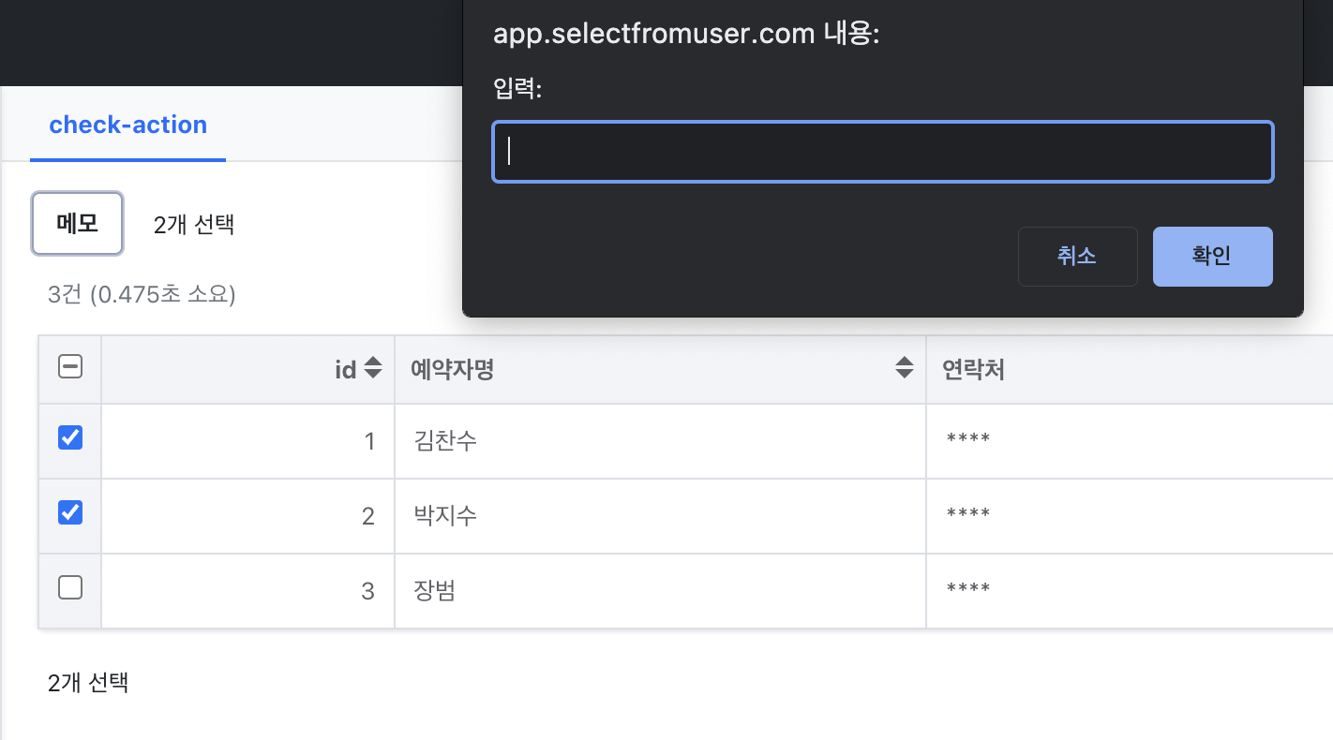This screenshot has width=1333, height=740.
Task: Click the 취소 button in the dialog
Action: click(1077, 257)
